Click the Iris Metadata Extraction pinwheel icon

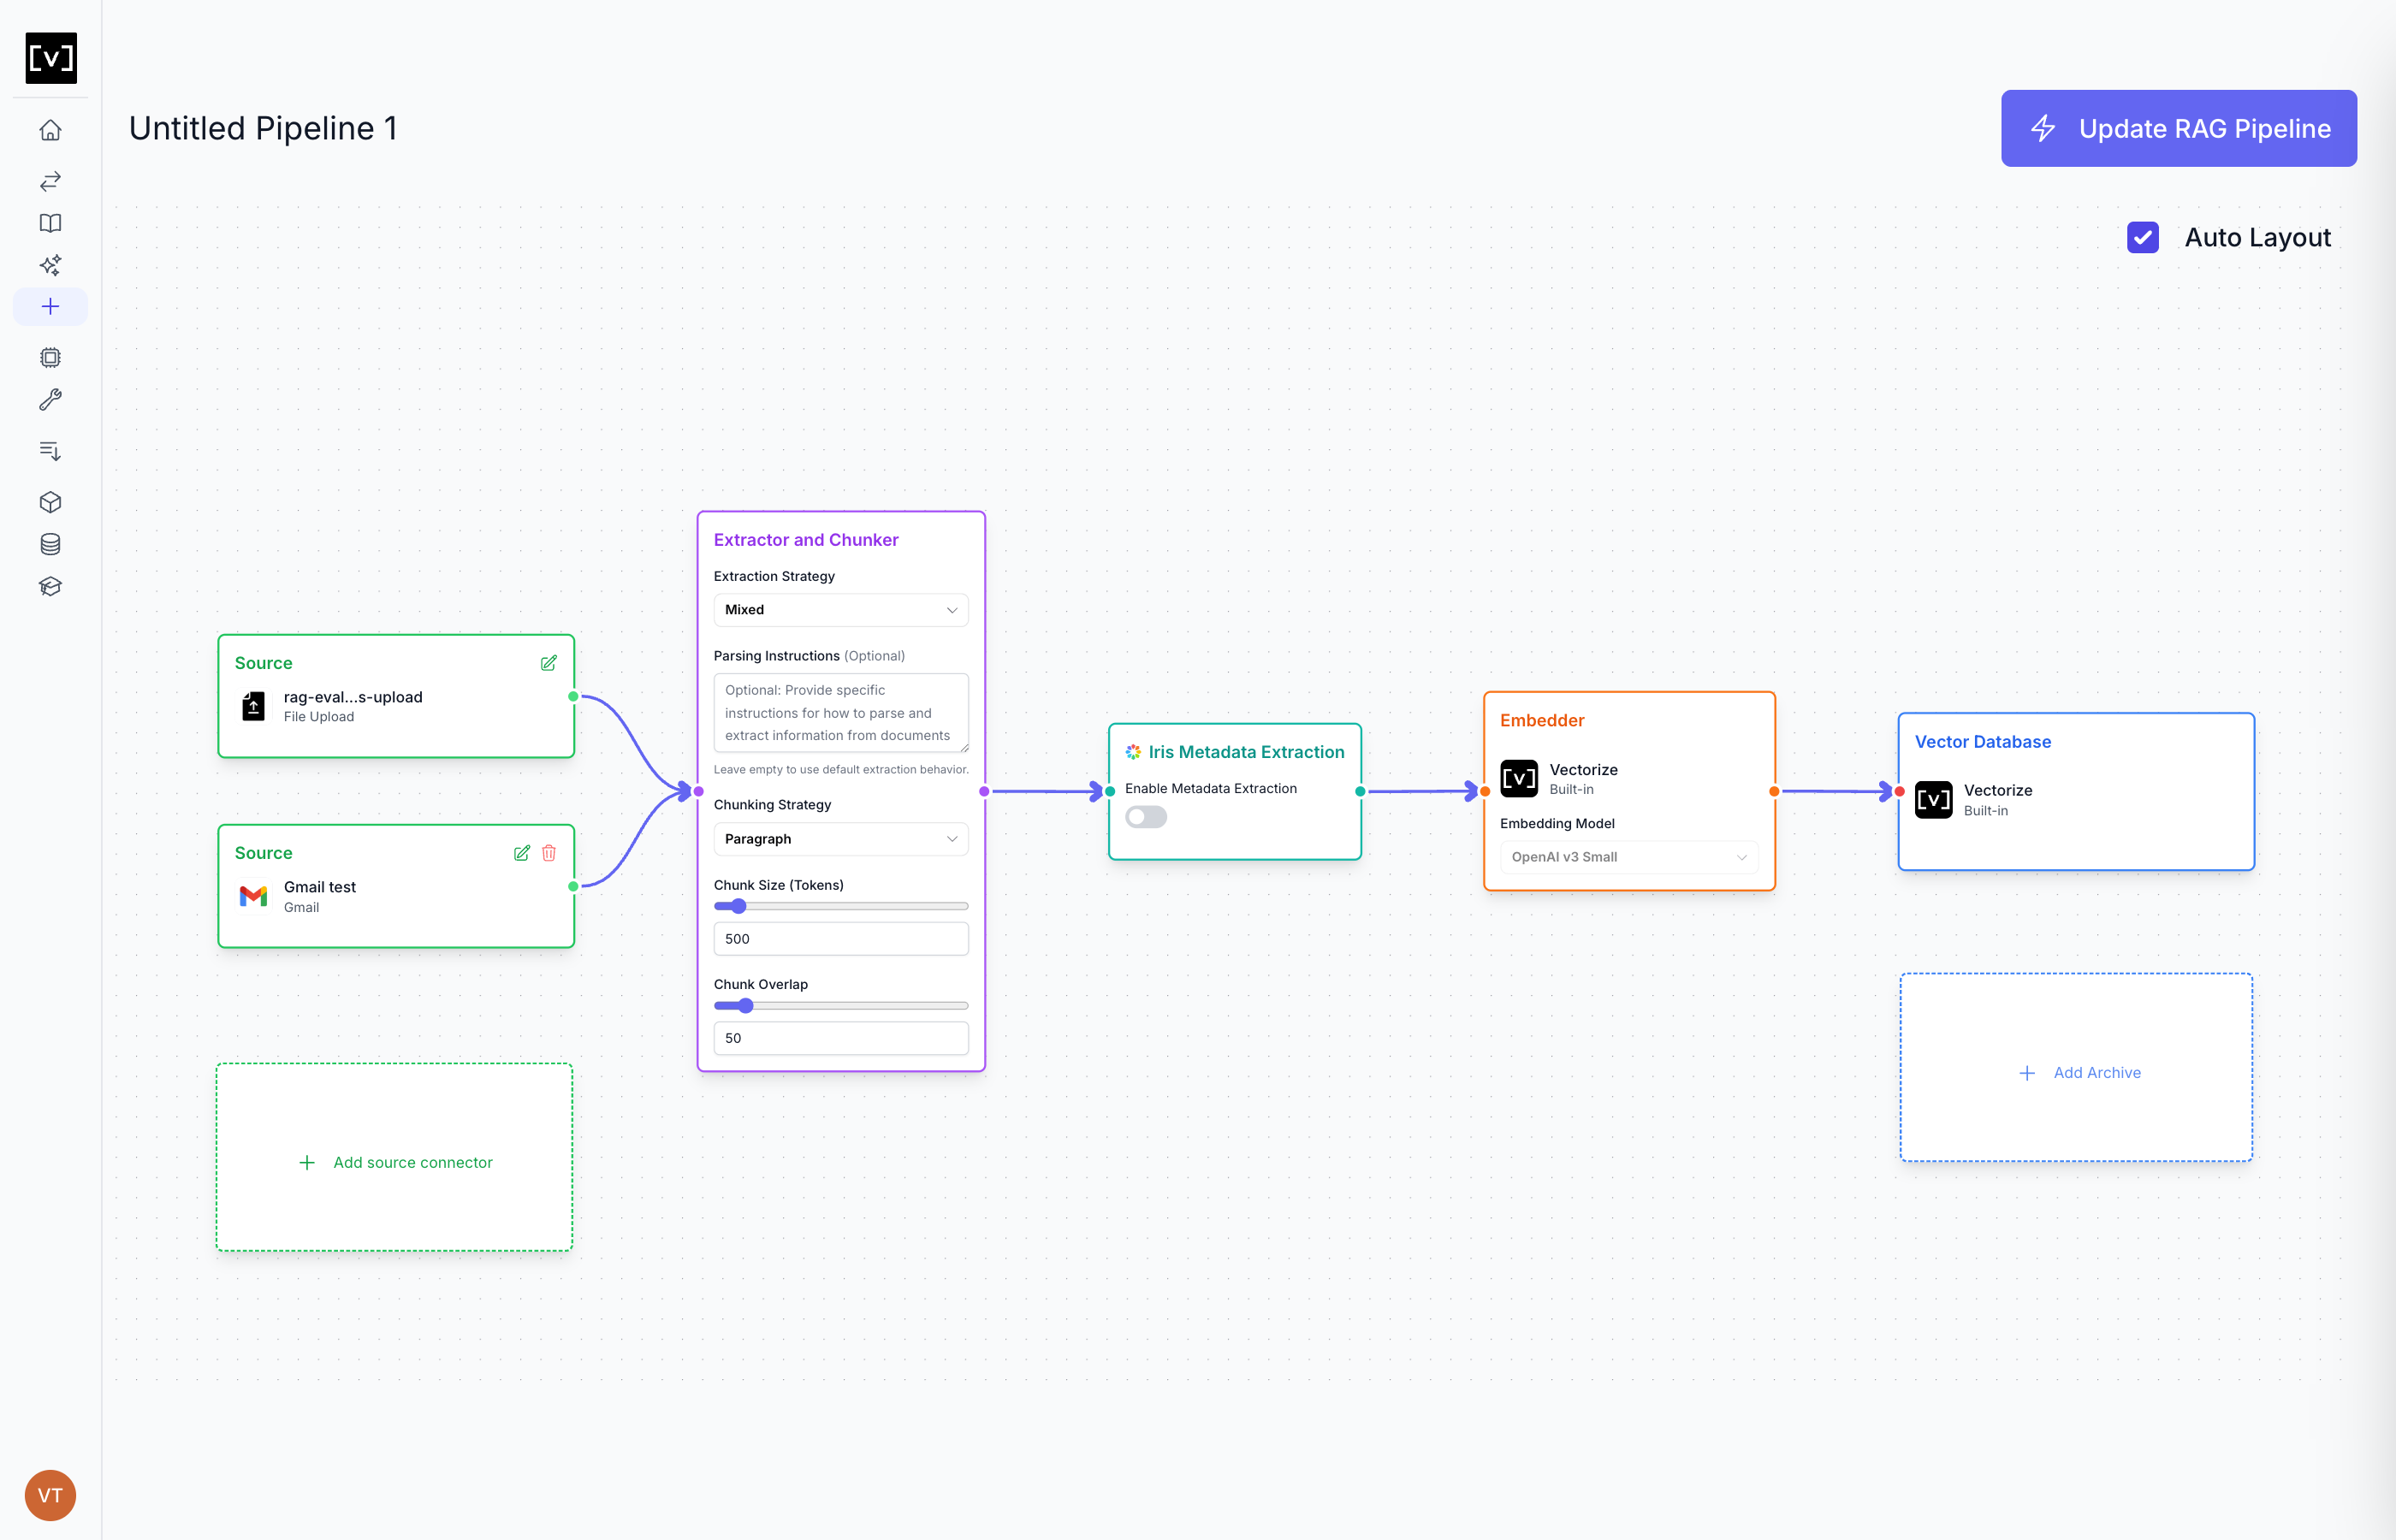pos(1133,752)
